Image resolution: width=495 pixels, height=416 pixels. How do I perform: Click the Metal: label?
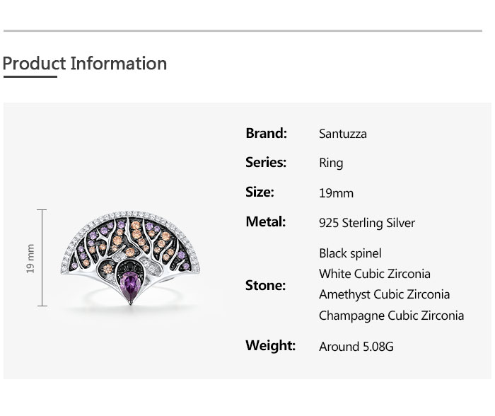[x=265, y=221]
